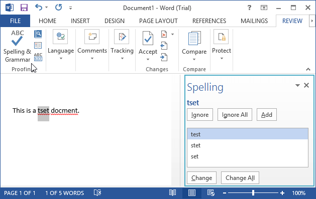Go to Previous change icon

(x=164, y=46)
